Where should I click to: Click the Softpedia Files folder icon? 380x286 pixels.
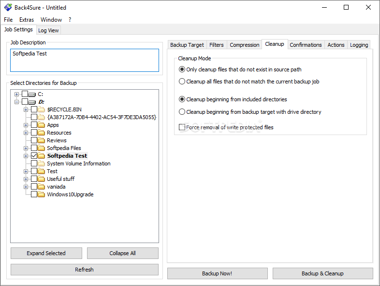coord(42,148)
